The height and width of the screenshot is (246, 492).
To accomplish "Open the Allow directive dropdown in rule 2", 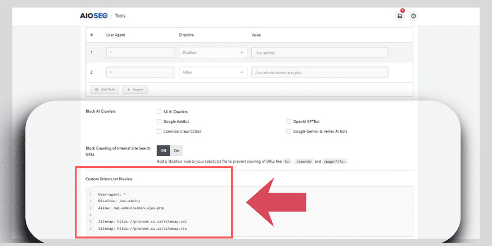I will click(213, 72).
